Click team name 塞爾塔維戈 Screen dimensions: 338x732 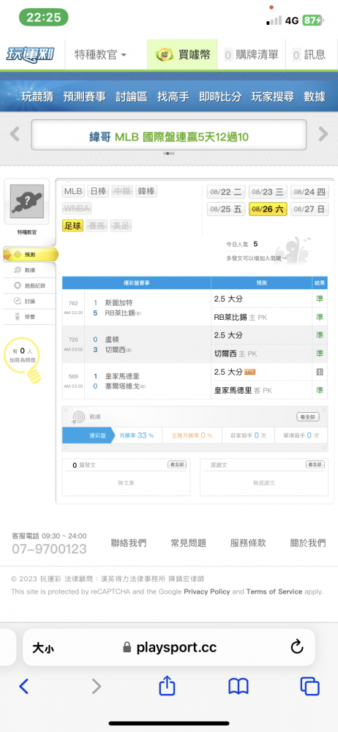tap(122, 386)
